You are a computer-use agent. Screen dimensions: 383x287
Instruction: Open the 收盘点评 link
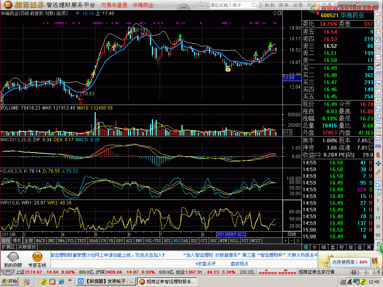point(205,264)
